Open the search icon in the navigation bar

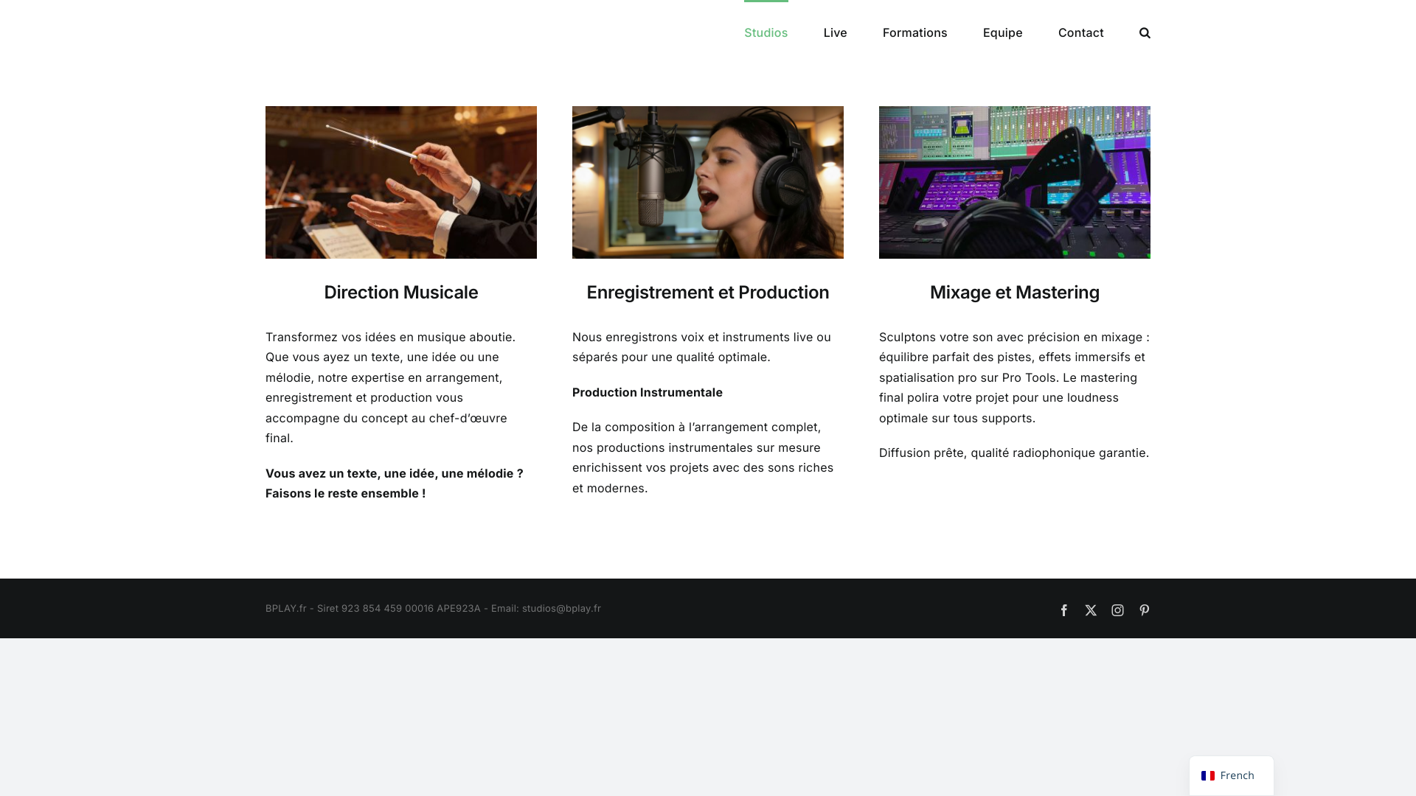tap(1145, 32)
